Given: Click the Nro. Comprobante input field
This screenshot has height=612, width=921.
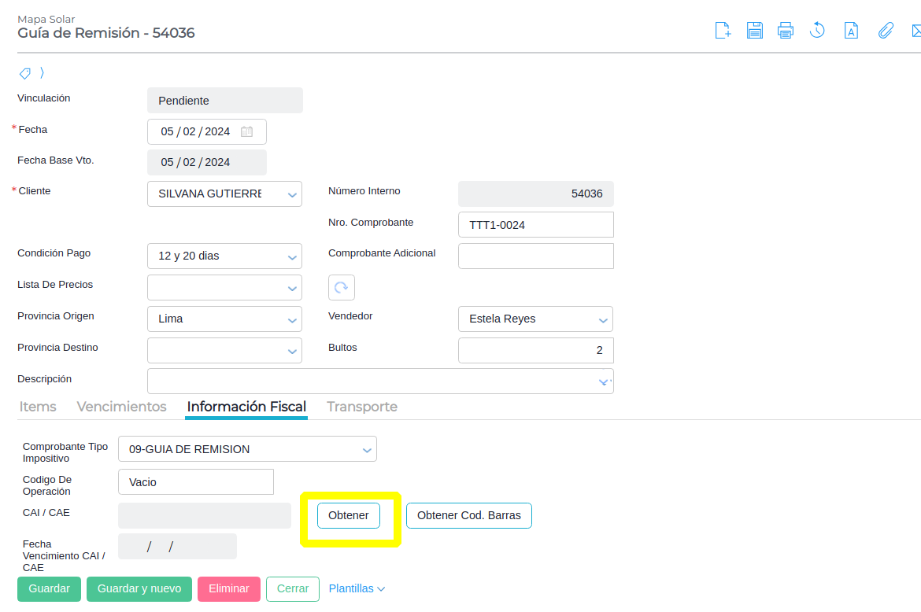Looking at the screenshot, I should coord(535,224).
